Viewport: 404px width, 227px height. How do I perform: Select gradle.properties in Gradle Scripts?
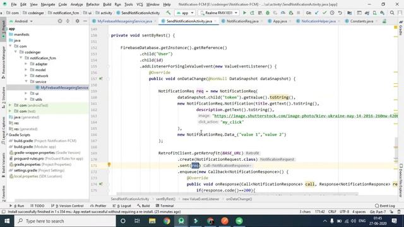point(40,165)
